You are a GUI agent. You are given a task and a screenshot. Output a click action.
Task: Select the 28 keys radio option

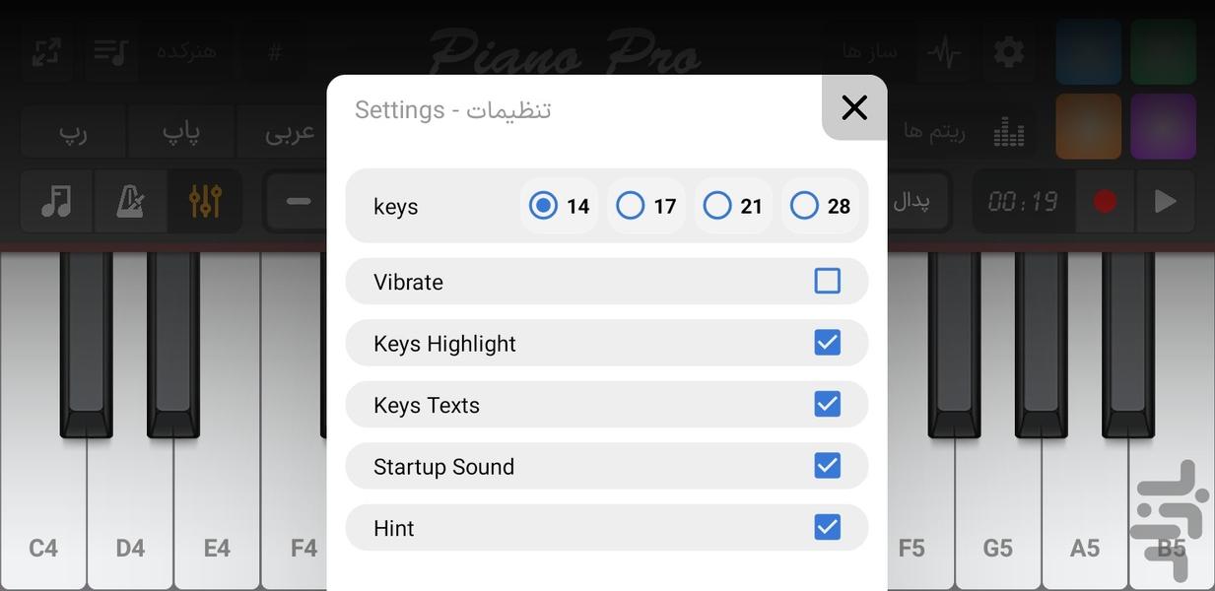point(804,206)
